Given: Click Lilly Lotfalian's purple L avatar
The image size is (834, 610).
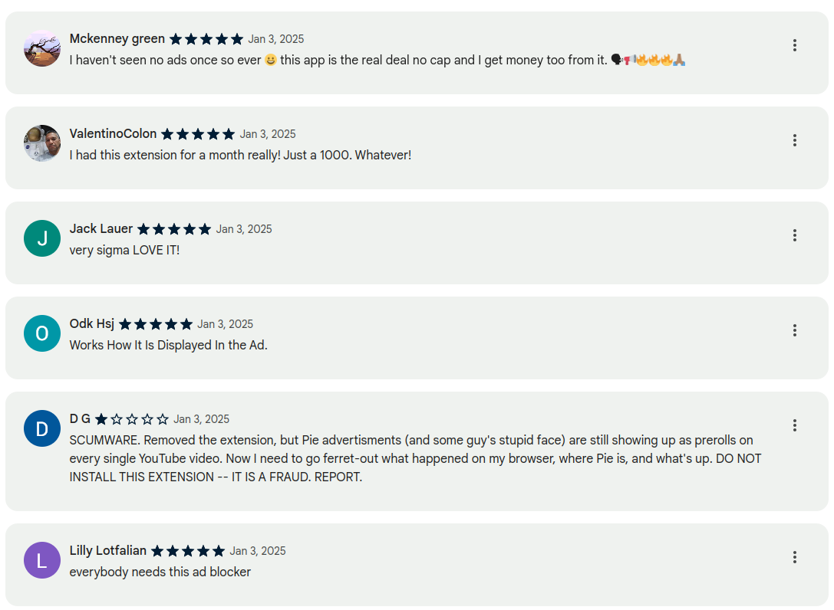Looking at the screenshot, I should pyautogui.click(x=42, y=560).
